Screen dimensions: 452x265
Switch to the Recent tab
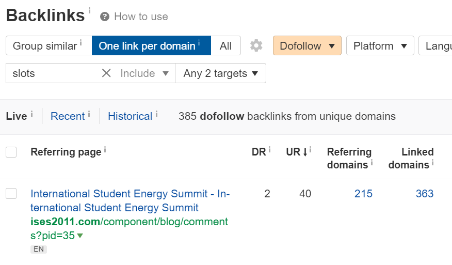67,116
